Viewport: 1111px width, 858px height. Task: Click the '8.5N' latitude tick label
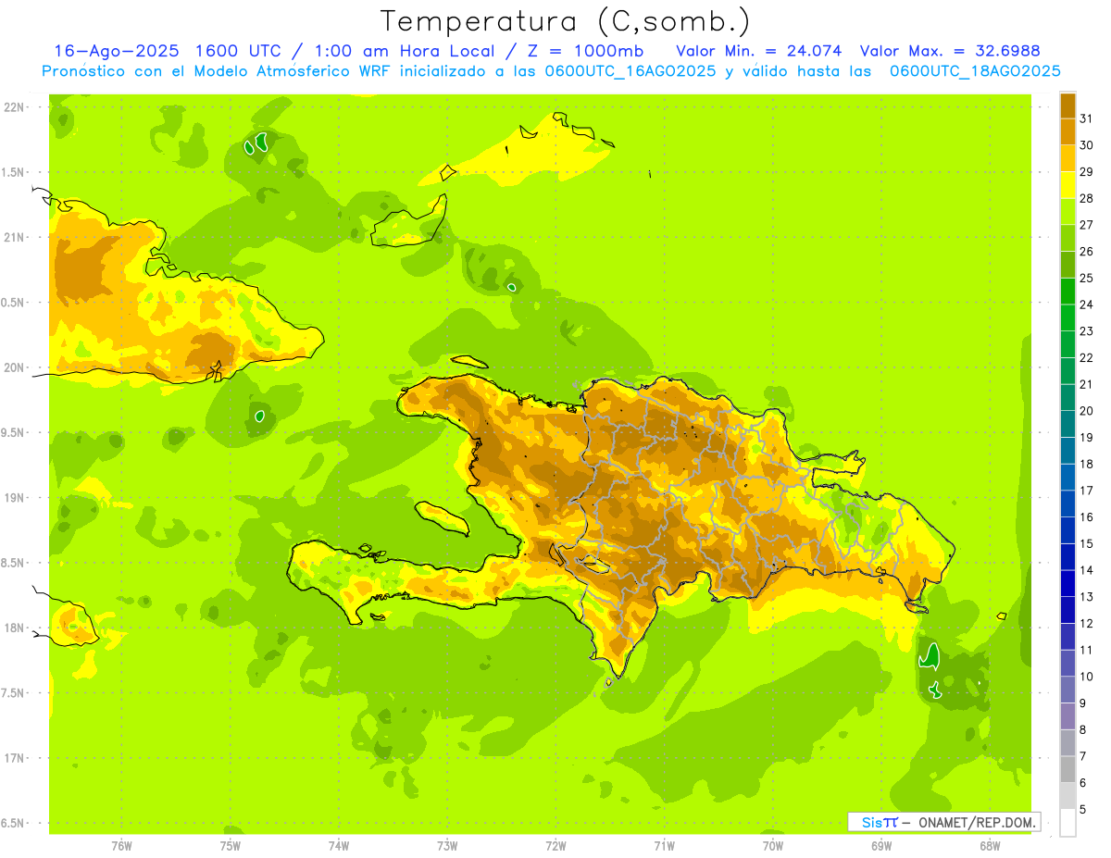[14, 563]
